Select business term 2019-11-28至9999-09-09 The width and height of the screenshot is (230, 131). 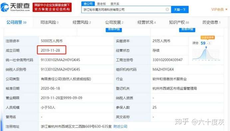[62, 98]
